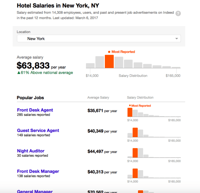This screenshot has height=193, width=200.
Task: Click the $63,833 average salary figure
Action: [x=33, y=66]
